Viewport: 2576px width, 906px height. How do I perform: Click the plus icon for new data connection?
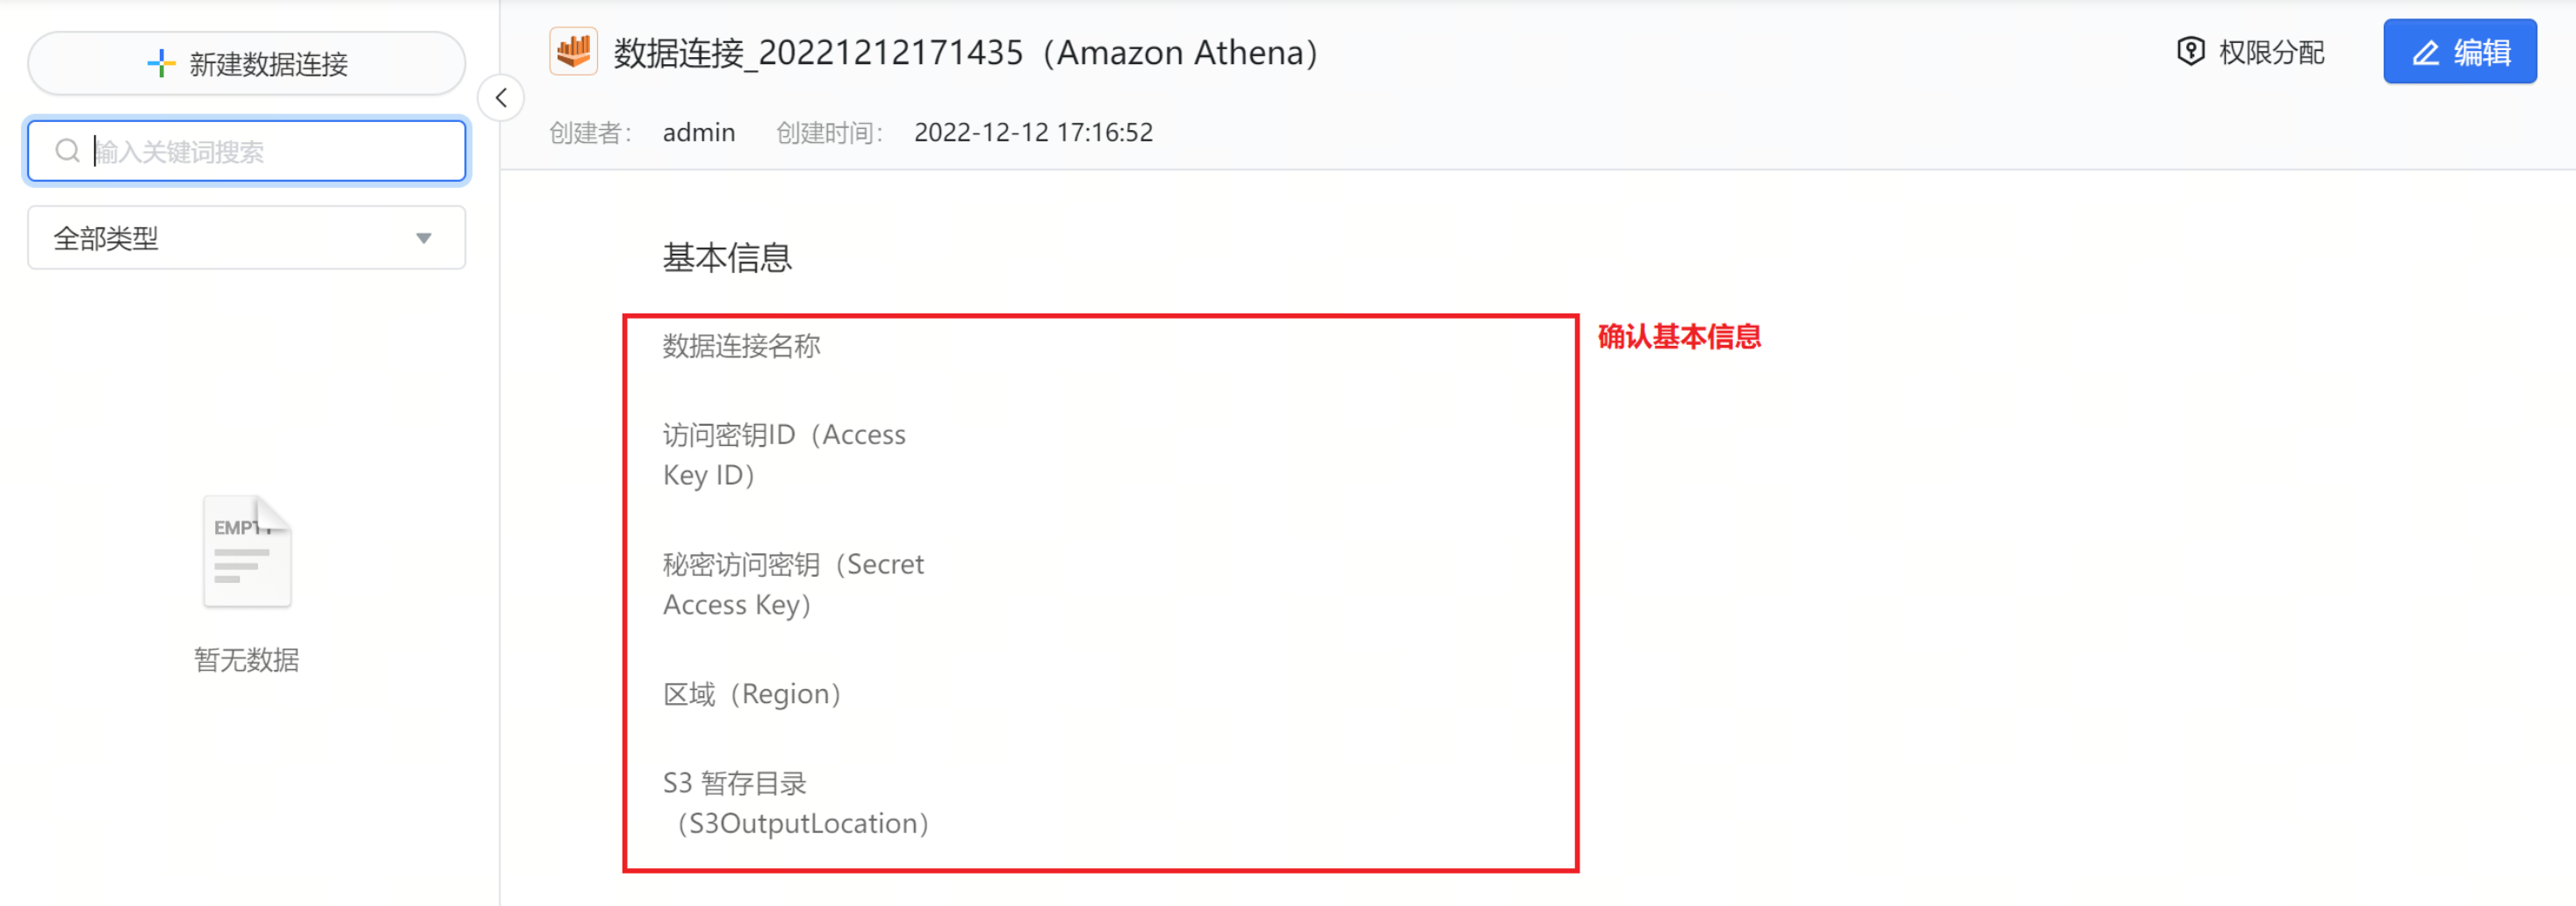point(161,64)
